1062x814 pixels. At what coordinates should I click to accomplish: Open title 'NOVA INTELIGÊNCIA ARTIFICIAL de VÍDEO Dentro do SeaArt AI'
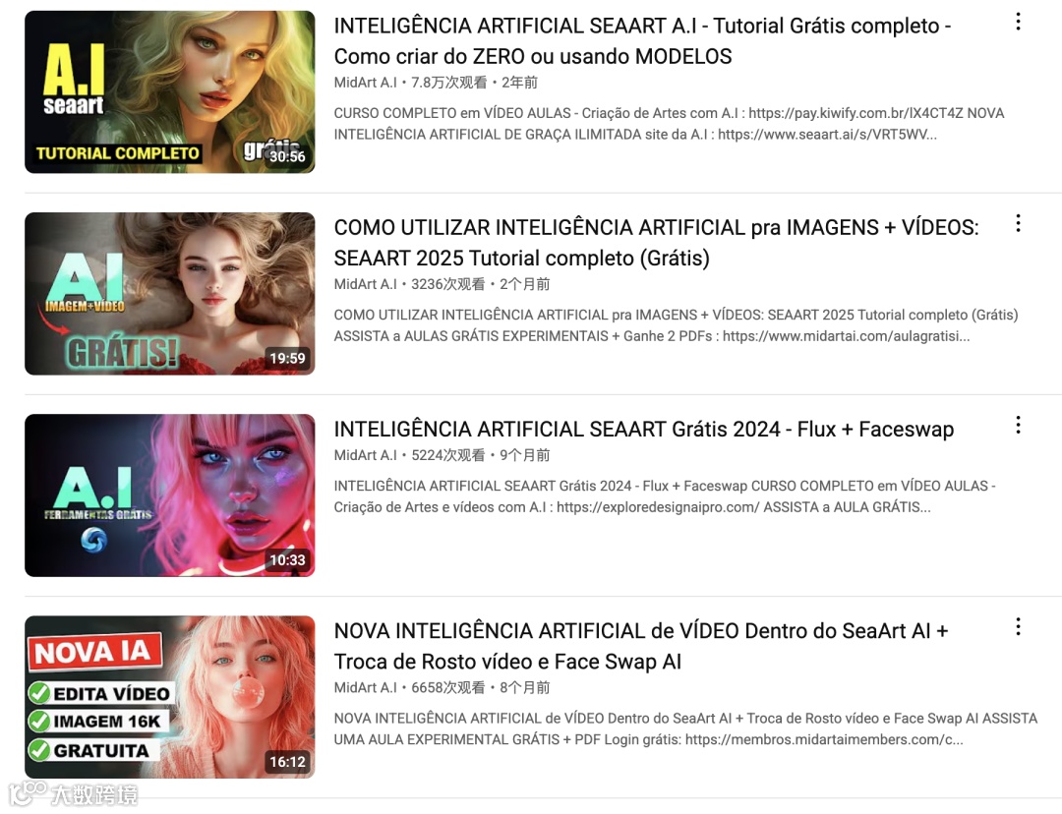641,646
